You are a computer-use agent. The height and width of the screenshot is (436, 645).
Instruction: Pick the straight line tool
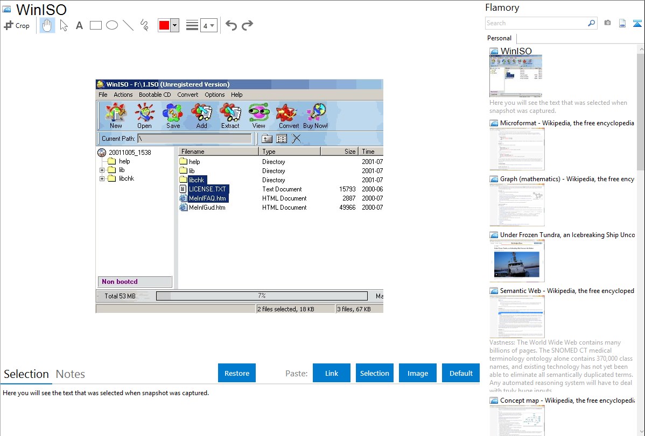128,25
